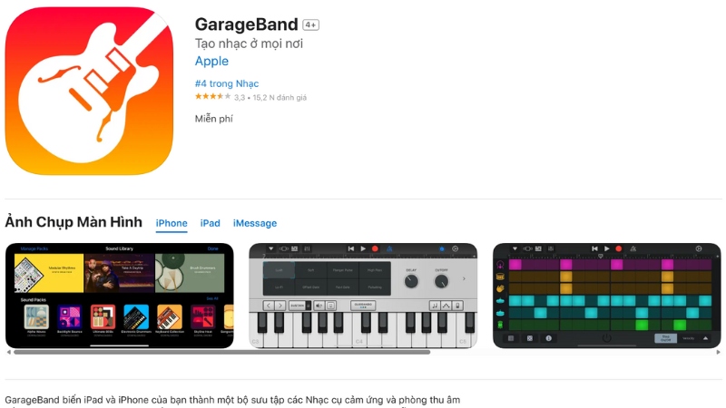Viewport: 726px width, 408px height.
Task: Click the Delay knob in keyboard screenshot
Action: [411, 281]
